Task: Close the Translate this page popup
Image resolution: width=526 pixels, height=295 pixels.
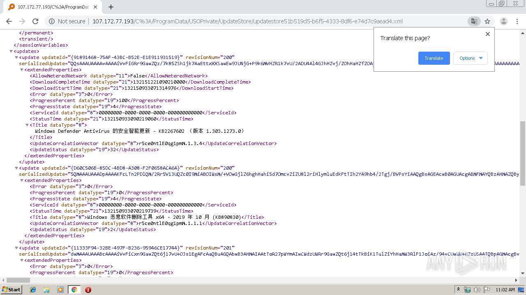Action: pos(488,34)
